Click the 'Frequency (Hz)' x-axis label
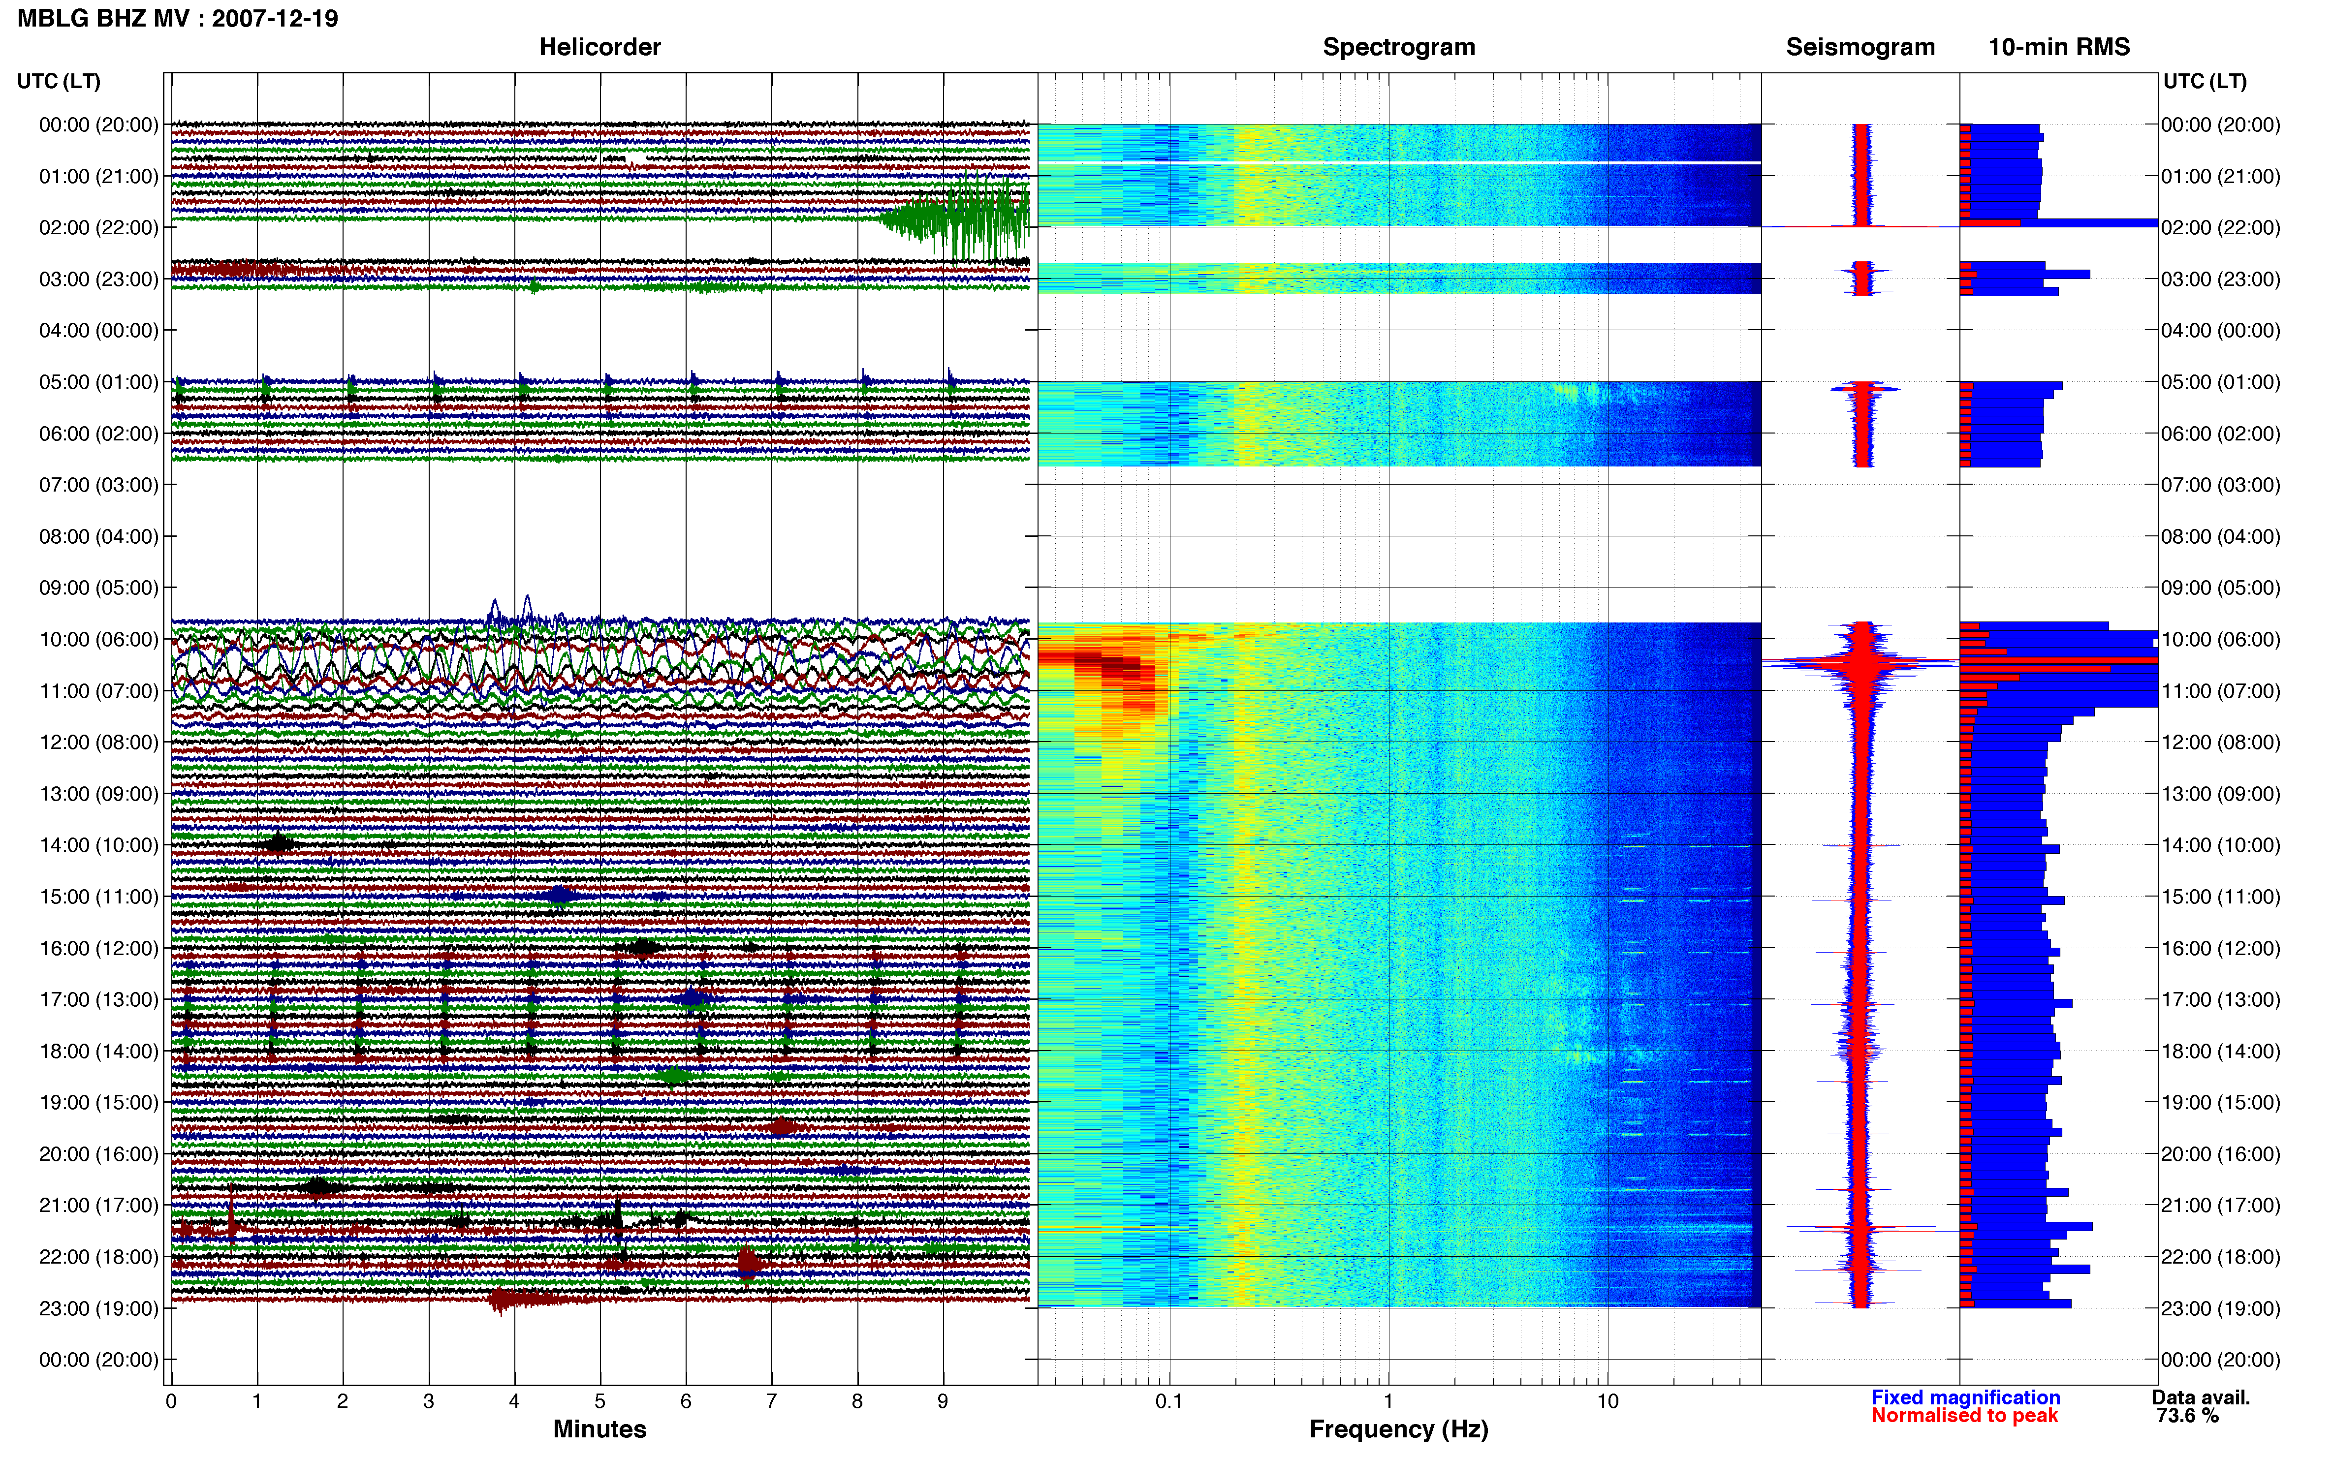This screenshot has height=1458, width=2333. [x=1398, y=1429]
